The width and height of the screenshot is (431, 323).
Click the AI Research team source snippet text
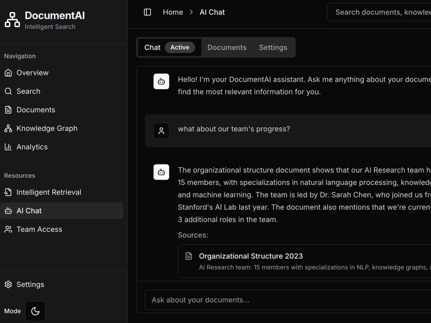(x=315, y=267)
